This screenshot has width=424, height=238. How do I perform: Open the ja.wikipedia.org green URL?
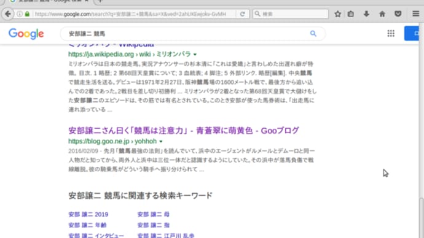(x=130, y=54)
